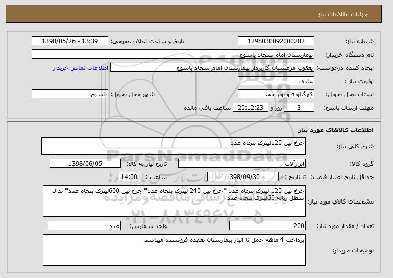The image size is (393, 278).
Task: Click the need date field 1398/06/05
Action: pos(85,164)
